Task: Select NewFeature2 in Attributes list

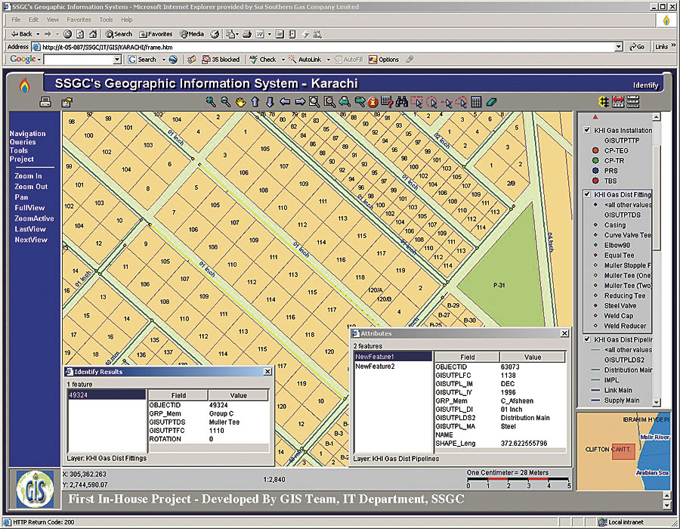Action: (375, 366)
